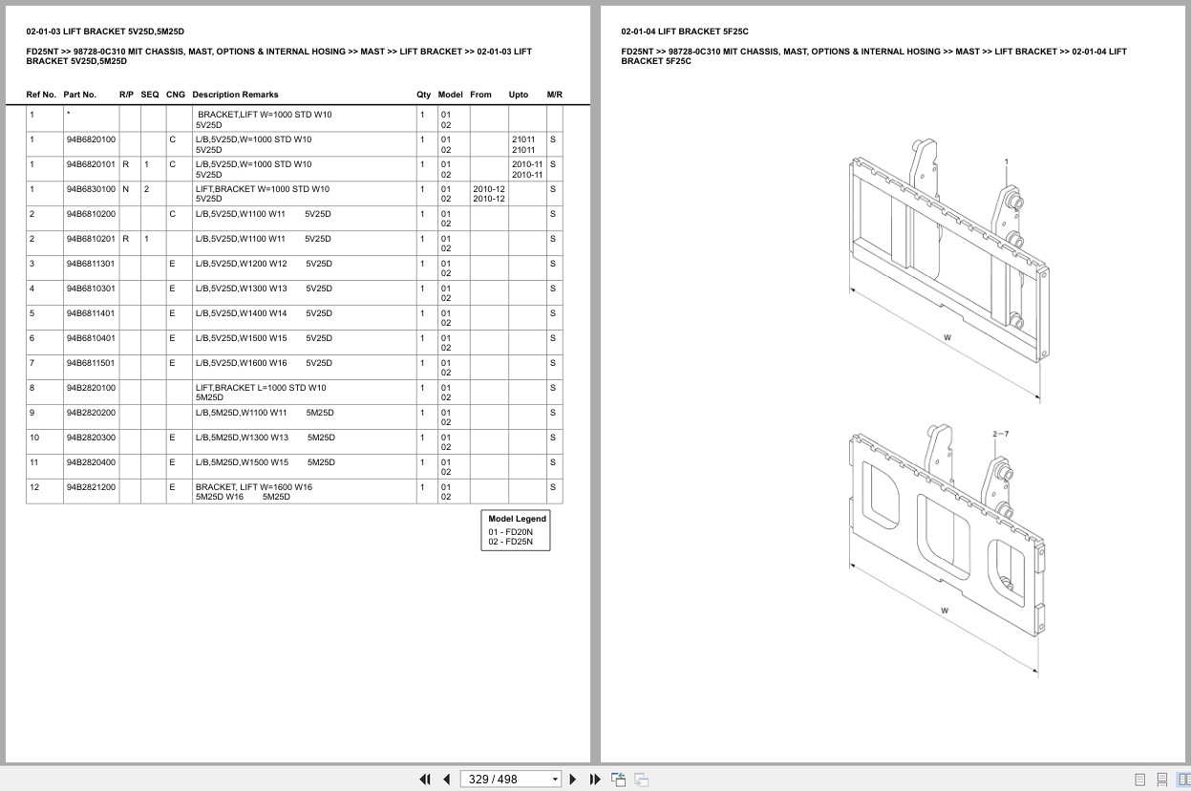The height and width of the screenshot is (791, 1191).
Task: Click part number 94B2820300
Action: [x=91, y=438]
